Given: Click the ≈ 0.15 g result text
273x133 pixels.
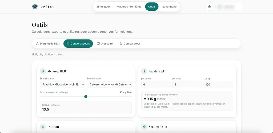Looking at the screenshot, I should coord(150,99).
